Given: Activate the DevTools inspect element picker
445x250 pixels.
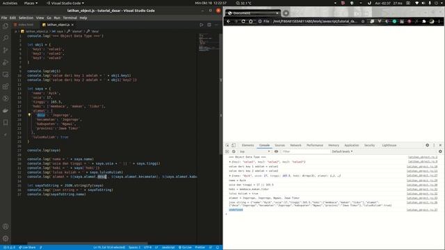Looking at the screenshot, I should tap(227, 145).
